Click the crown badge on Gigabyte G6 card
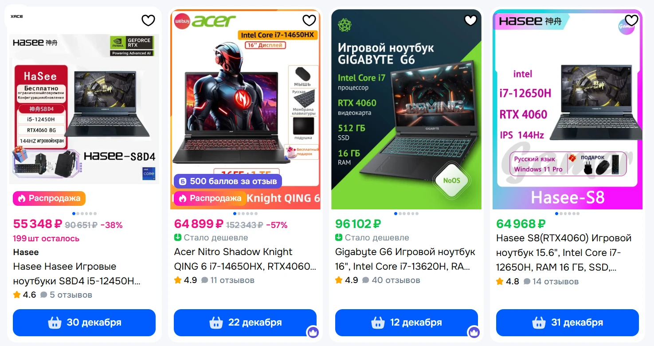The width and height of the screenshot is (654, 346). tap(474, 332)
